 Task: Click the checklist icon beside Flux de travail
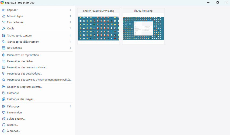[x=4, y=22]
